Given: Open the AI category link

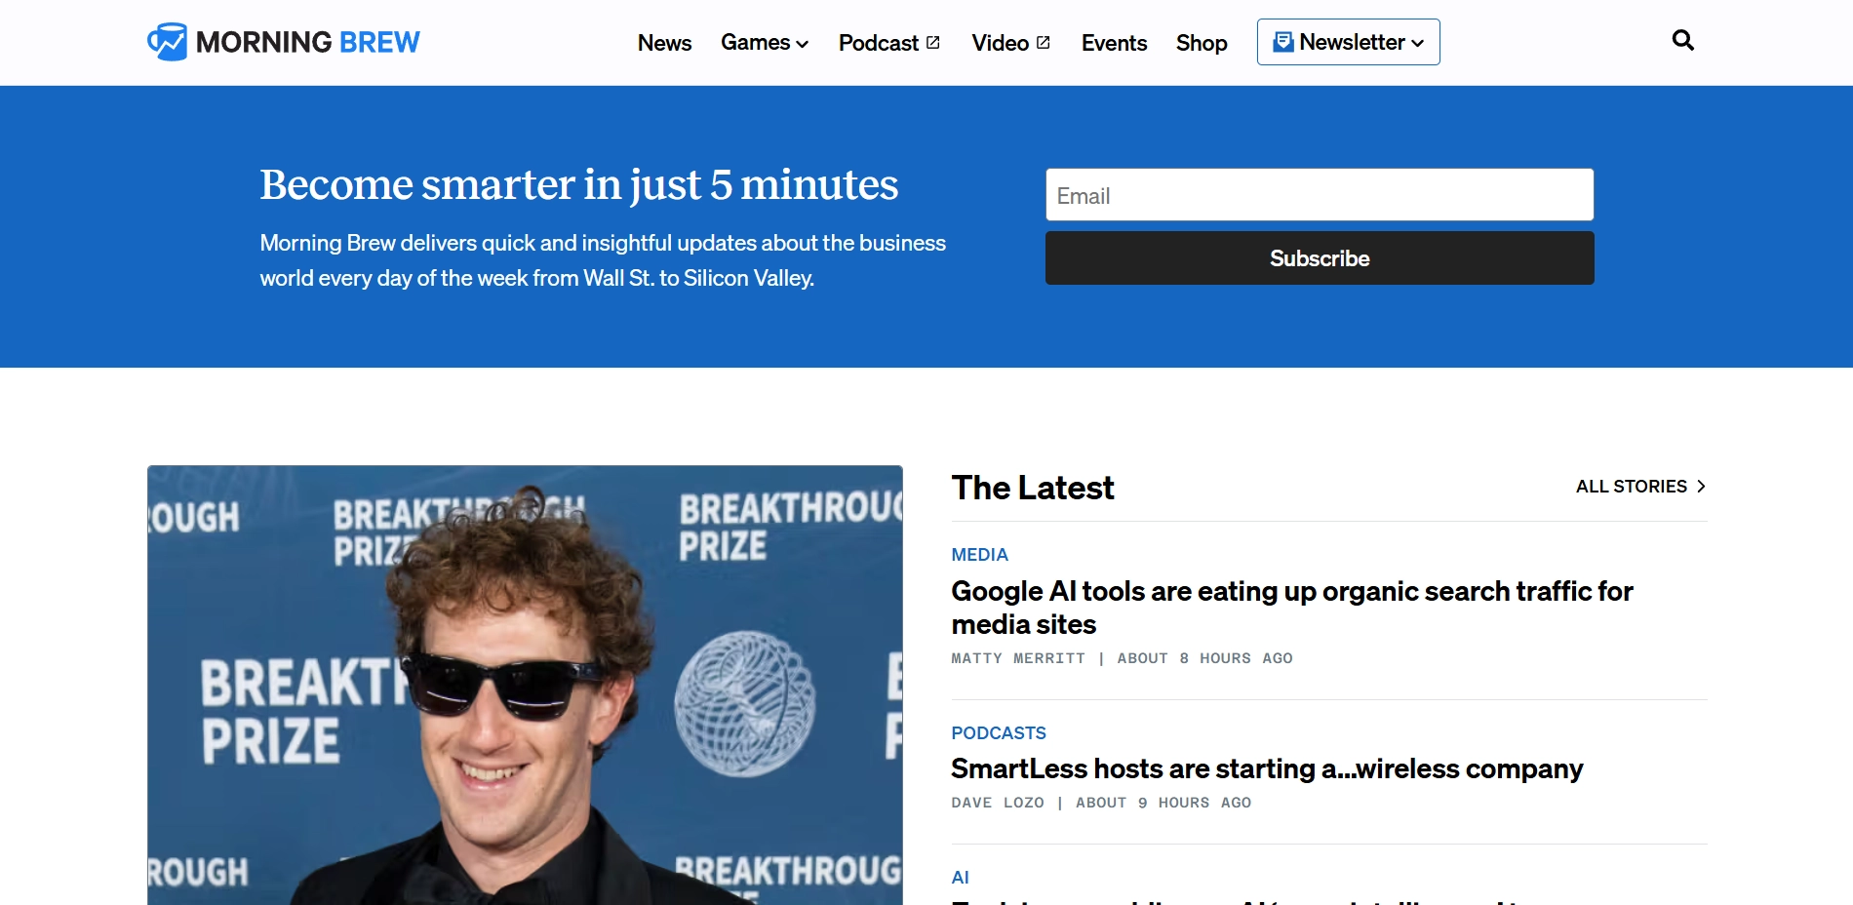Looking at the screenshot, I should (961, 877).
